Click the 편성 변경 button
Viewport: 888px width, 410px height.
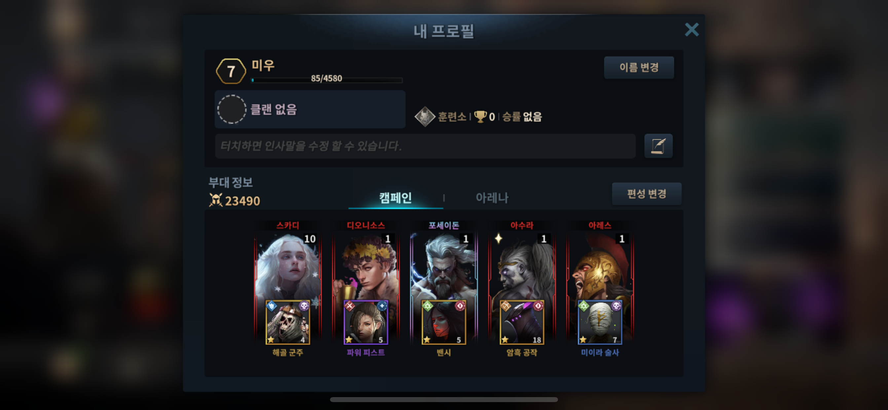click(647, 194)
